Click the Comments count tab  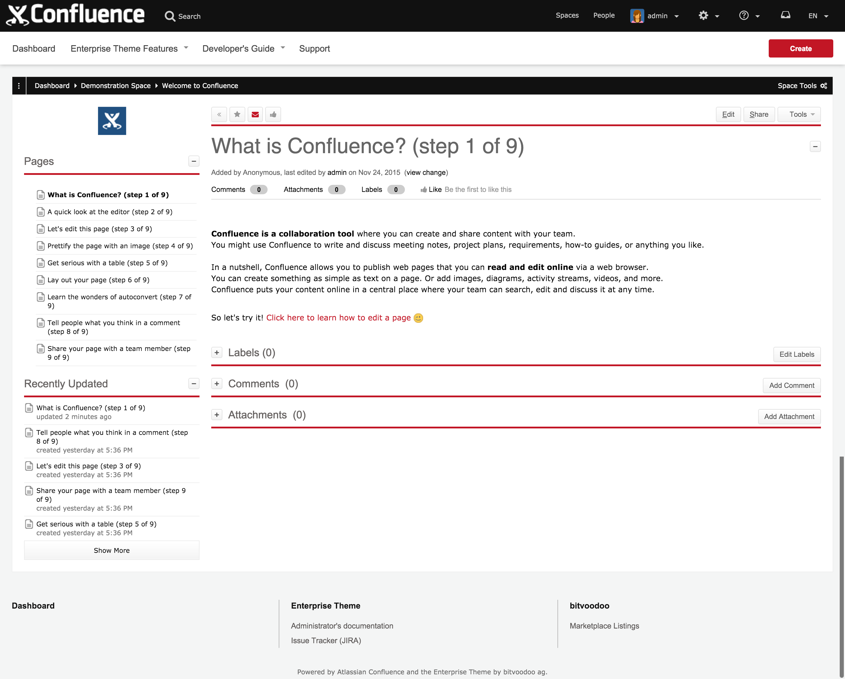point(239,190)
